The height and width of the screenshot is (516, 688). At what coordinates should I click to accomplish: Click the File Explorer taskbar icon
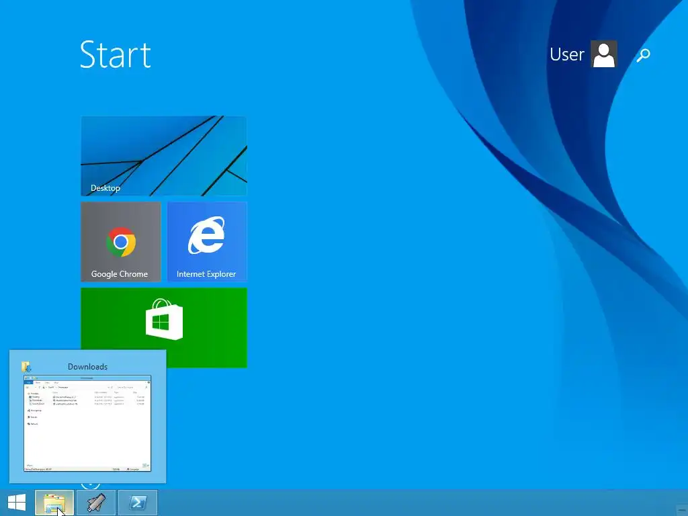(54, 503)
